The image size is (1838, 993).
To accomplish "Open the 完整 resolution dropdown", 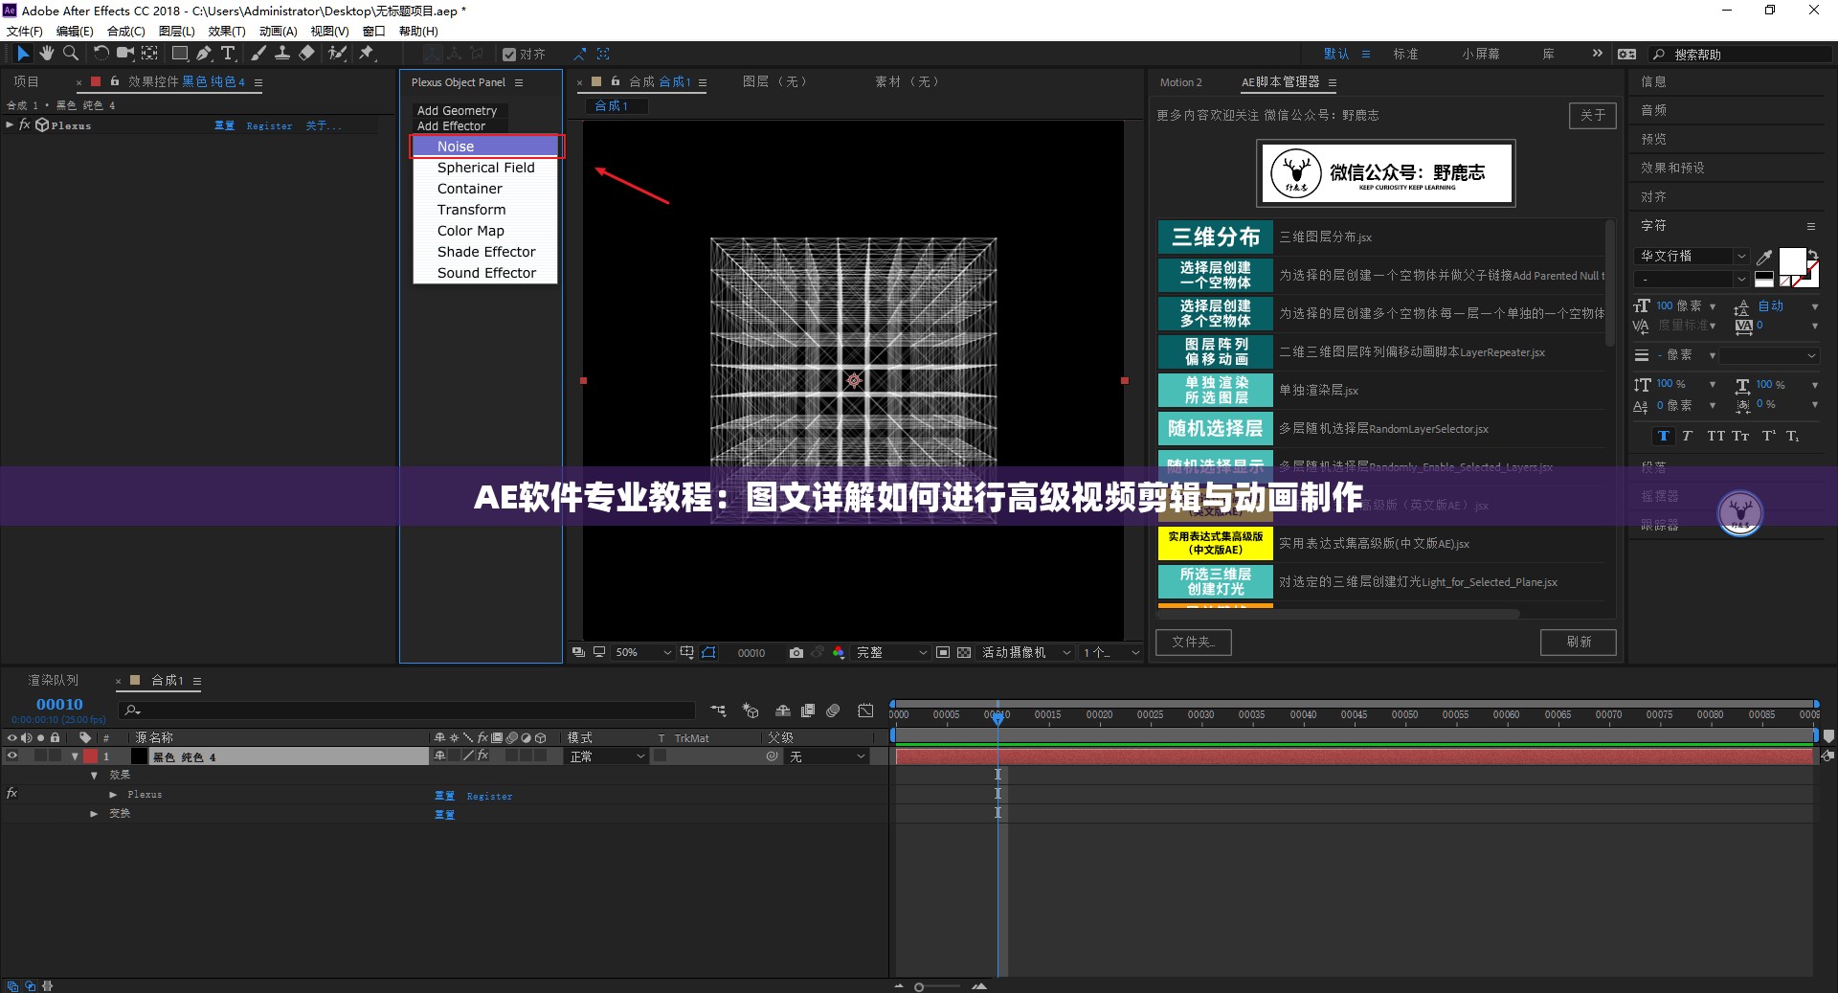I will pyautogui.click(x=891, y=652).
